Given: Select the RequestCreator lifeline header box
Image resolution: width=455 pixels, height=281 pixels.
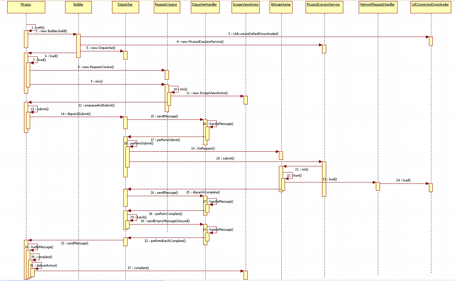Looking at the screenshot, I should (x=167, y=7).
